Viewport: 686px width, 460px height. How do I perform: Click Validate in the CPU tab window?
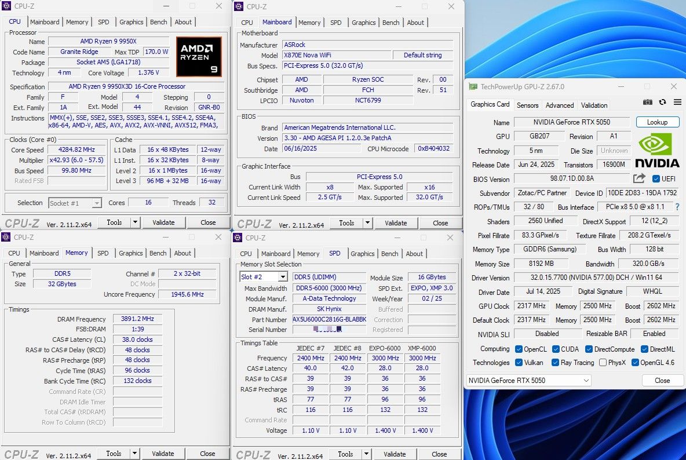pyautogui.click(x=163, y=222)
